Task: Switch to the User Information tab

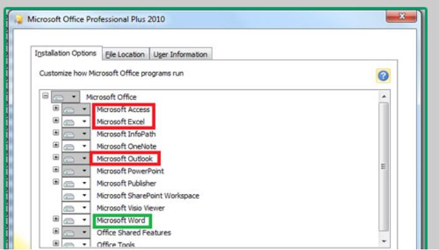Action: pos(181,54)
